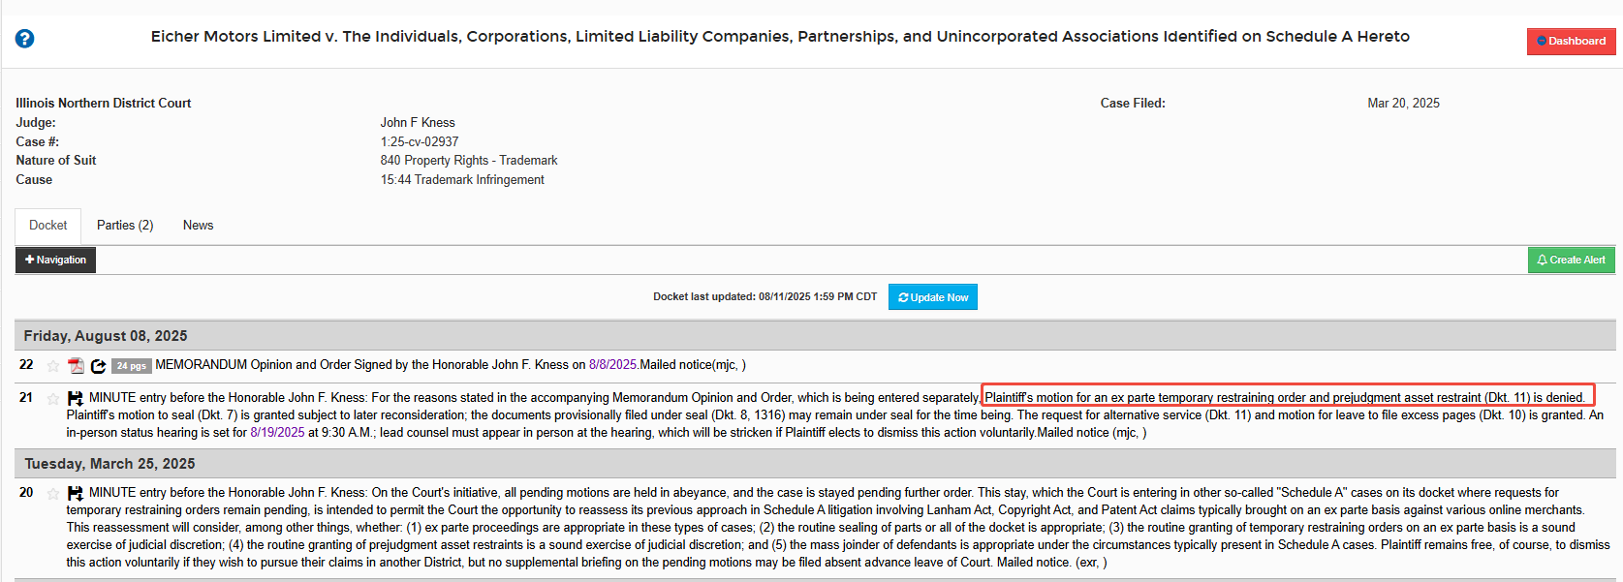
Task: Click the download icon on entry 21
Action: (75, 398)
